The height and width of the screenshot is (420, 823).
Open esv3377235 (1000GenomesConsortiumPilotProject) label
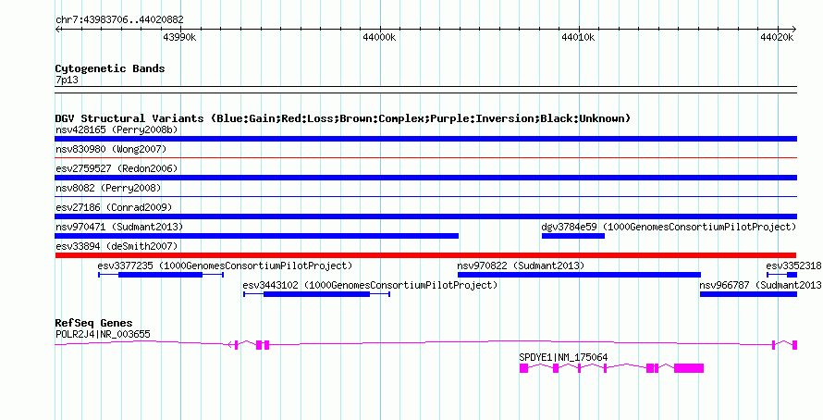[x=225, y=266]
